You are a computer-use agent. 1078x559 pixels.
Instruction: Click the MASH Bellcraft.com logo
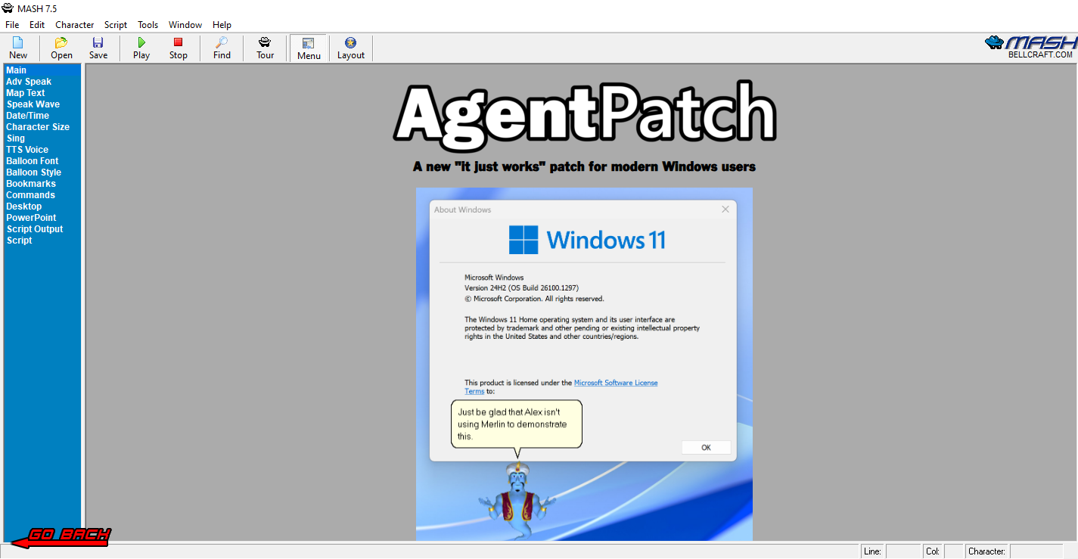[x=1030, y=46]
